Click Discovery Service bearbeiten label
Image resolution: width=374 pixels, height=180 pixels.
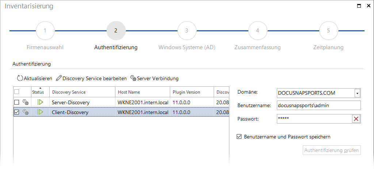[x=95, y=78]
